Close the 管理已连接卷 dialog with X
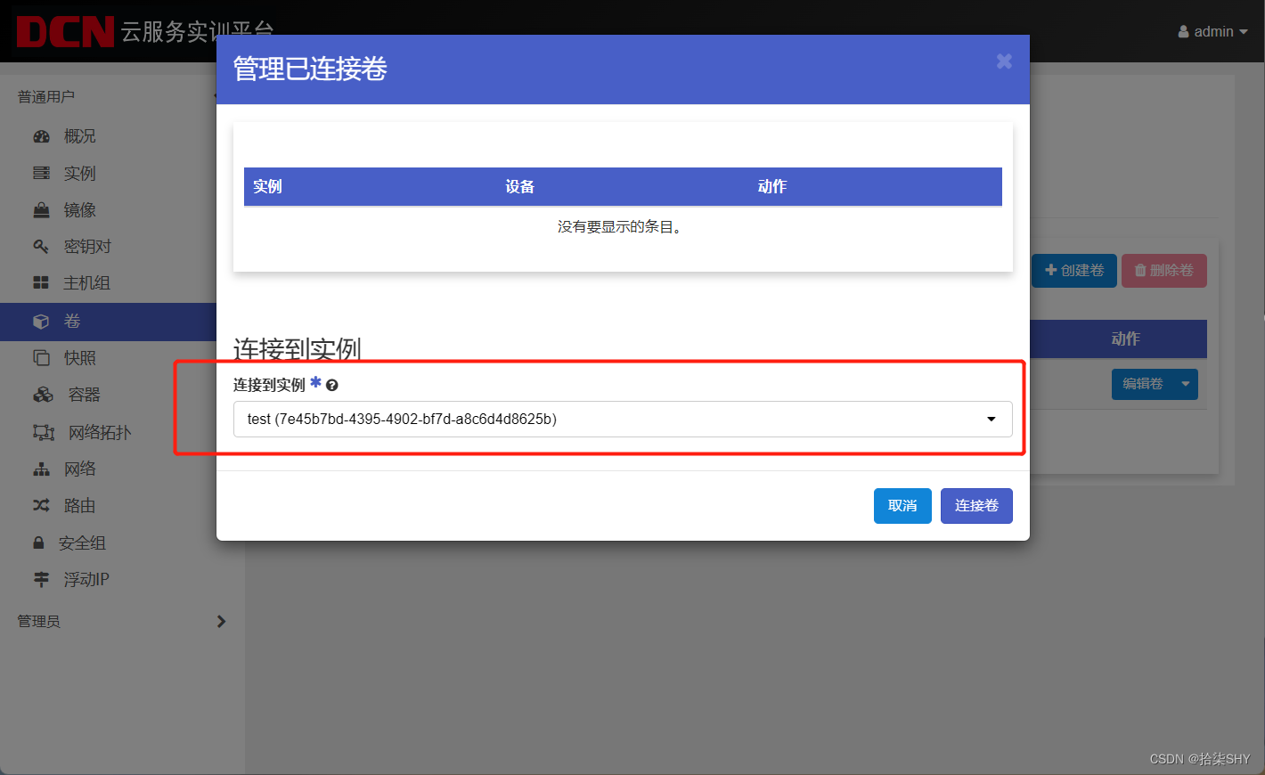1265x775 pixels. click(1004, 61)
